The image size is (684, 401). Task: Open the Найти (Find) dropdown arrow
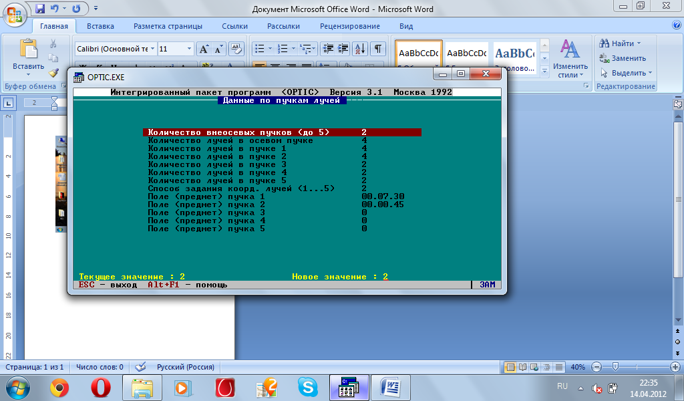click(639, 43)
